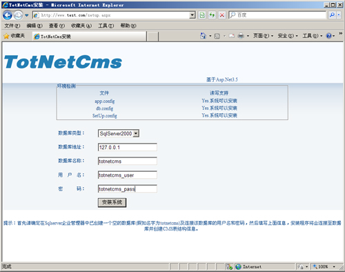Click the 数据库地址 field with 127.0.0.1

click(x=128, y=147)
